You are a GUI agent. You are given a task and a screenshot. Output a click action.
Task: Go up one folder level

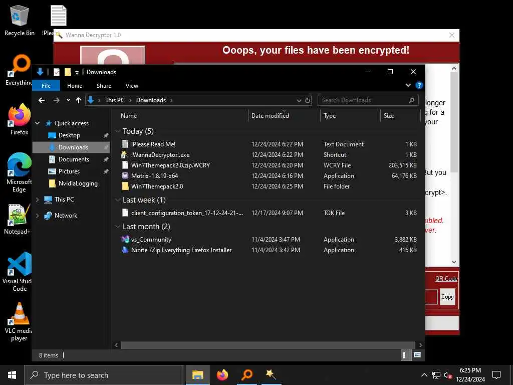79,100
